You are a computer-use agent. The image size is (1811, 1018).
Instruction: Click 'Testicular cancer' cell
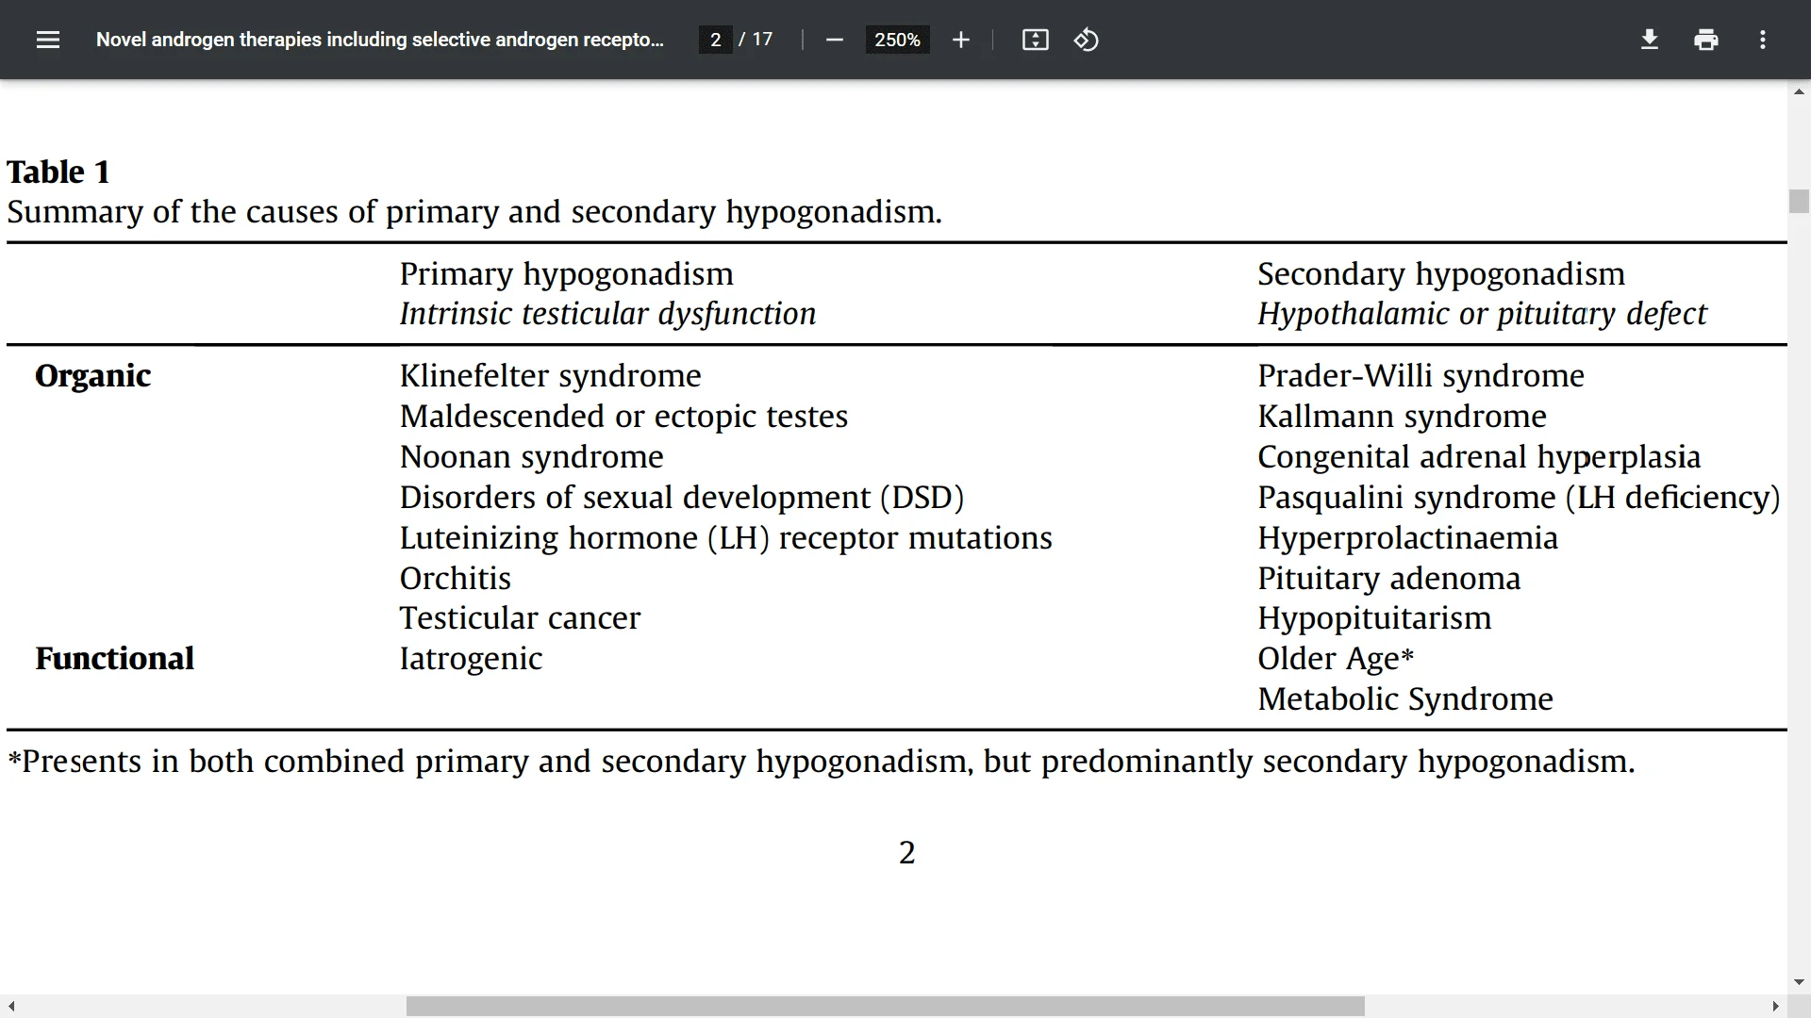point(520,617)
